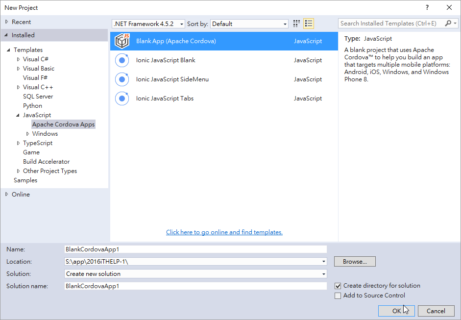Screen dimensions: 461x320
Task: Open the Location path dropdown arrow
Action: point(323,262)
